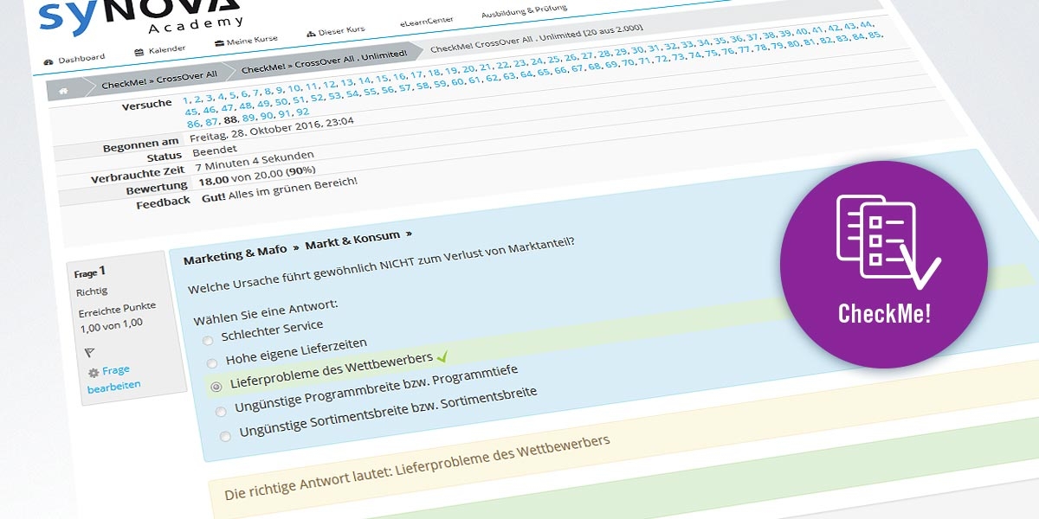Open attempt number 1 link
Viewport: 1039px width, 519px height.
185,102
